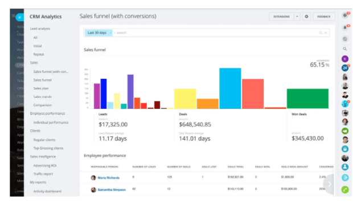Screen dimensions: 353x207
Task: Click the $345,430.00 won deals amount
Action: (307, 138)
